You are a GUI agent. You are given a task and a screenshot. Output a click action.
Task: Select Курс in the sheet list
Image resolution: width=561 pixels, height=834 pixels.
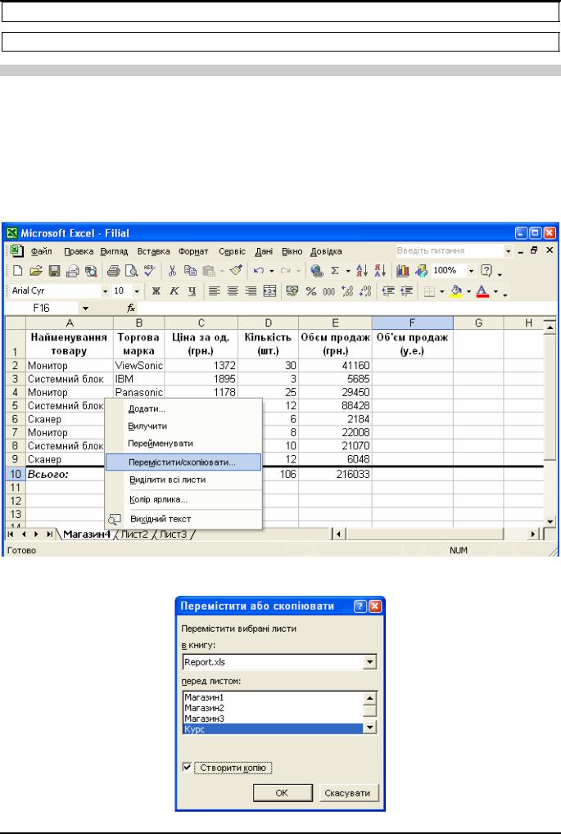click(273, 729)
